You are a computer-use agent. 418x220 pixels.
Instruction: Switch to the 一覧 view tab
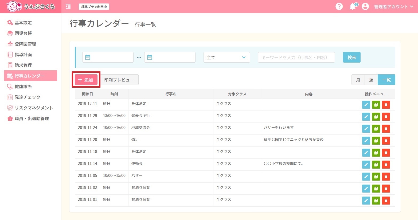[386, 80]
